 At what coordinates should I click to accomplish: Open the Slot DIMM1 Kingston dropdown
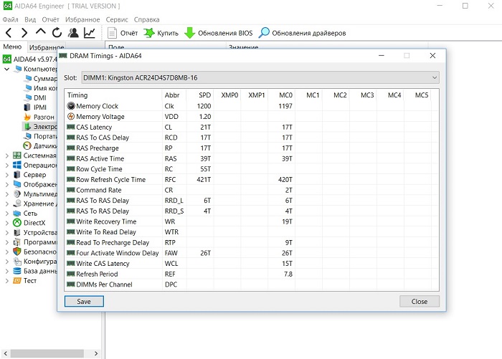coord(260,78)
